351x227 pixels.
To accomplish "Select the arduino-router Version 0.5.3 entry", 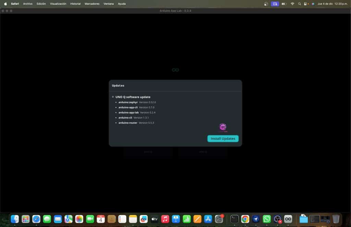I will click(136, 123).
